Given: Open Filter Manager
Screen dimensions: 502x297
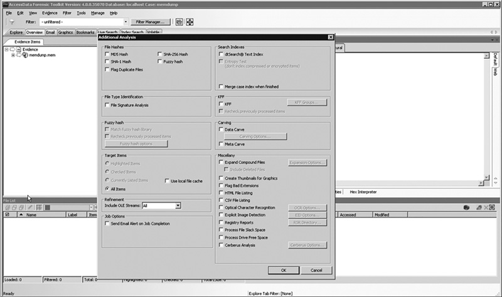Looking at the screenshot, I should tap(150, 22).
